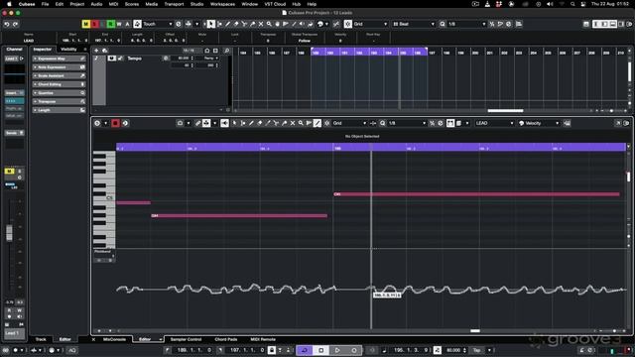
Task: Switch to the MixConsole lower zone tab
Action: (x=114, y=339)
